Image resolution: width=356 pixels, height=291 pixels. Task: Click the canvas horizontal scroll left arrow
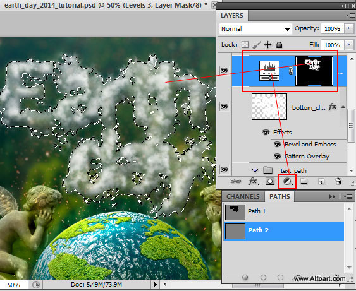(x=166, y=284)
